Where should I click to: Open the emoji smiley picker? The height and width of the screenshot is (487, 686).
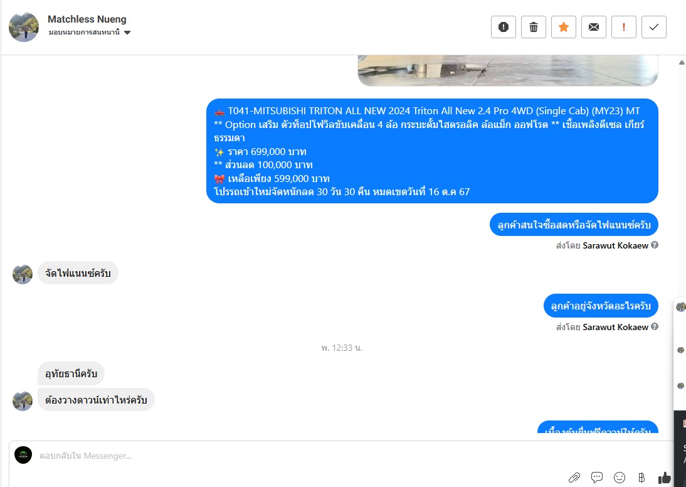(619, 478)
